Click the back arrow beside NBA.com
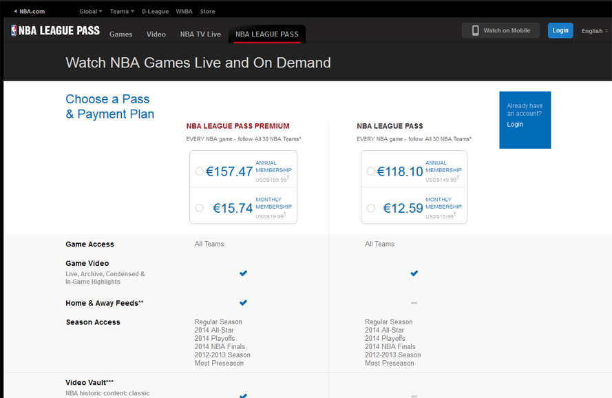Screen dimensions: 612x398 tap(16, 11)
